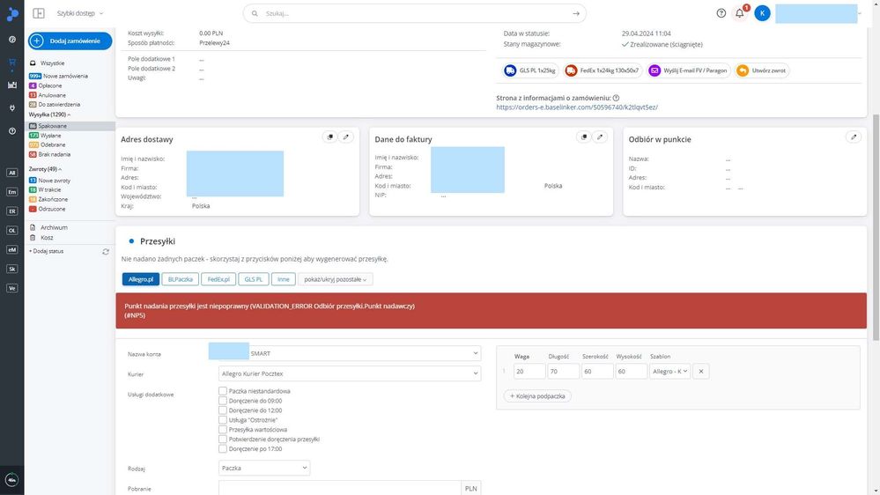Enable 'Usługa "Ostrożnie"' checkbox
This screenshot has width=880, height=495.
(223, 420)
